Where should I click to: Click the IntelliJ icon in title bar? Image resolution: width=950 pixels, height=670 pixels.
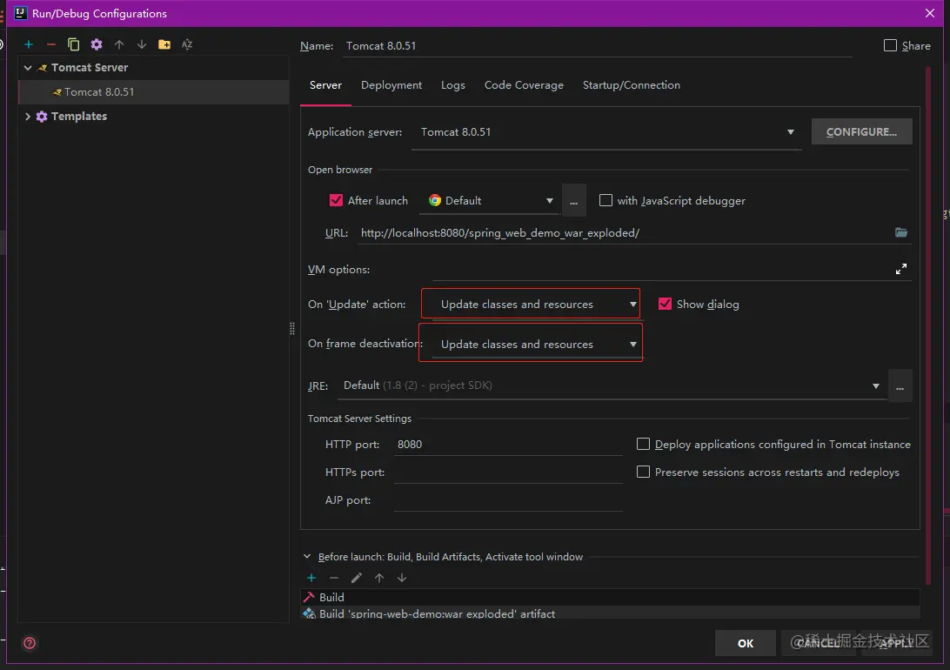[x=20, y=13]
